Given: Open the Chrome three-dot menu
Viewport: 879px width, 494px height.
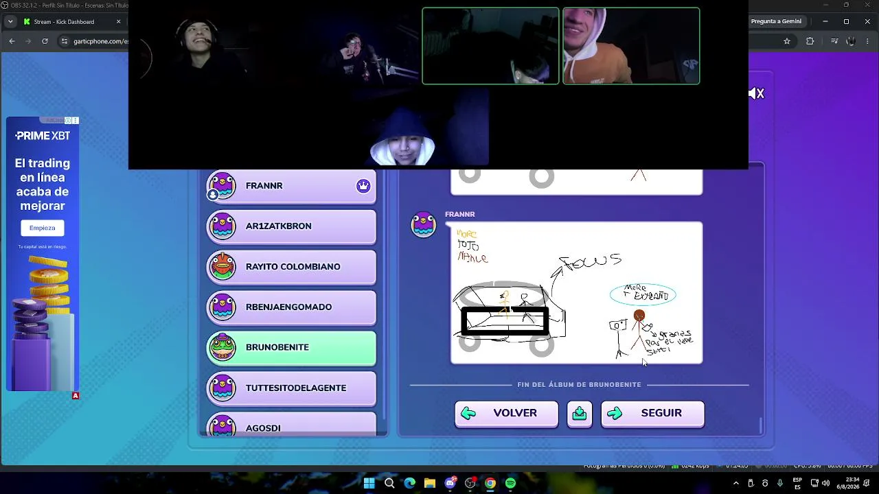Looking at the screenshot, I should tap(867, 41).
